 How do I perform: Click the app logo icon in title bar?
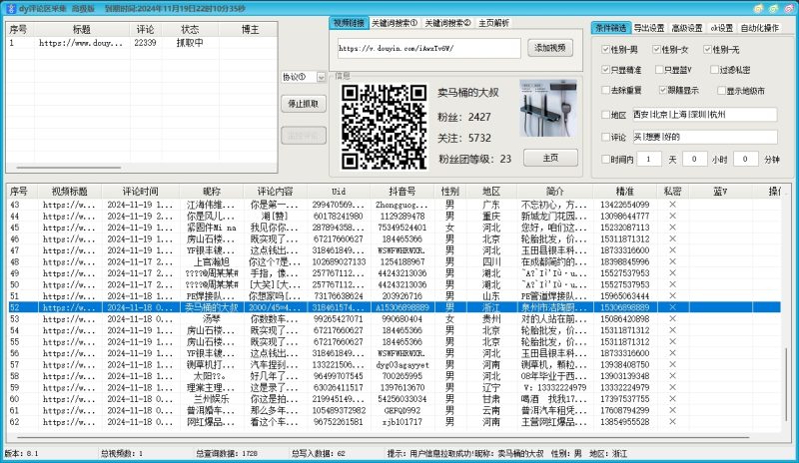(x=10, y=9)
